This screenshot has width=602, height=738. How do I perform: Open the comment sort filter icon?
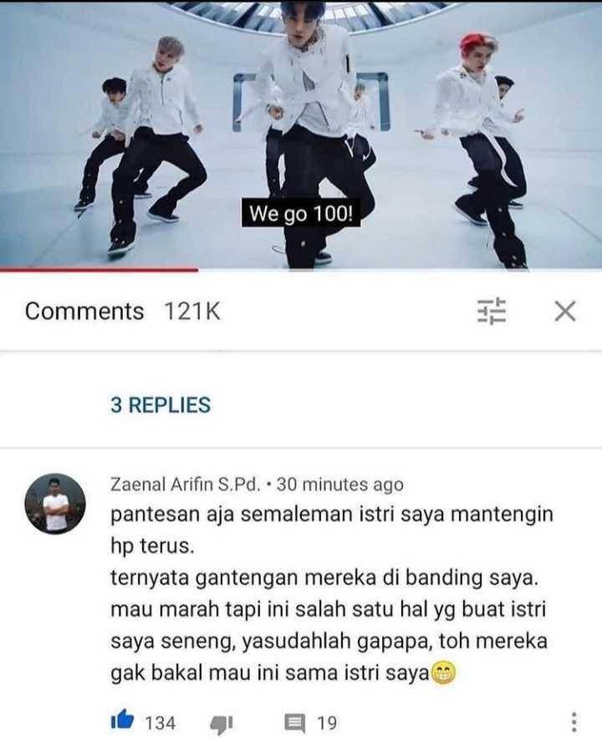[x=492, y=311]
